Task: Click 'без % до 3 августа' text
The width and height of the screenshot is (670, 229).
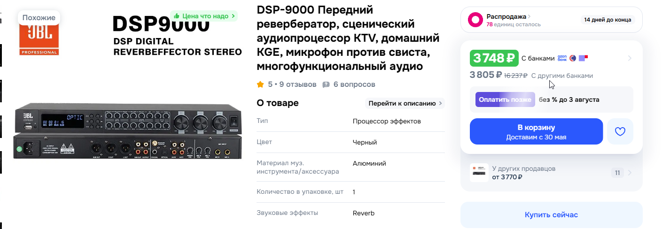Action: (x=569, y=99)
